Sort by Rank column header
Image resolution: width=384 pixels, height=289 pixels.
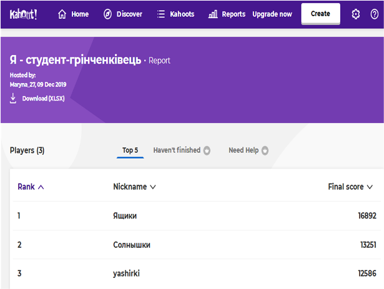click(x=31, y=187)
